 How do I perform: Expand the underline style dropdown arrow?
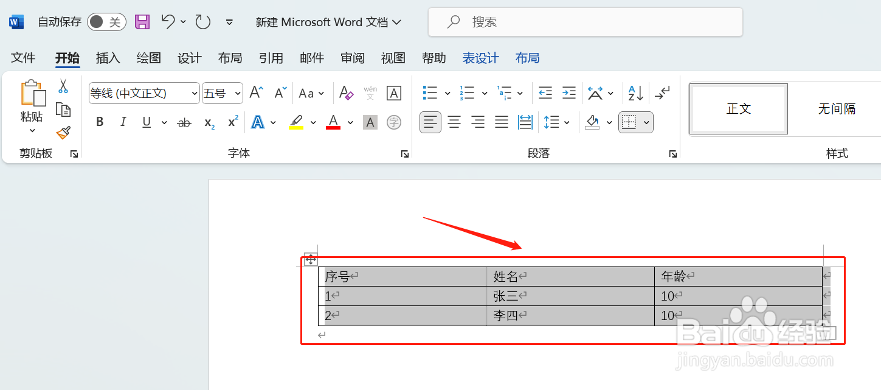[165, 122]
